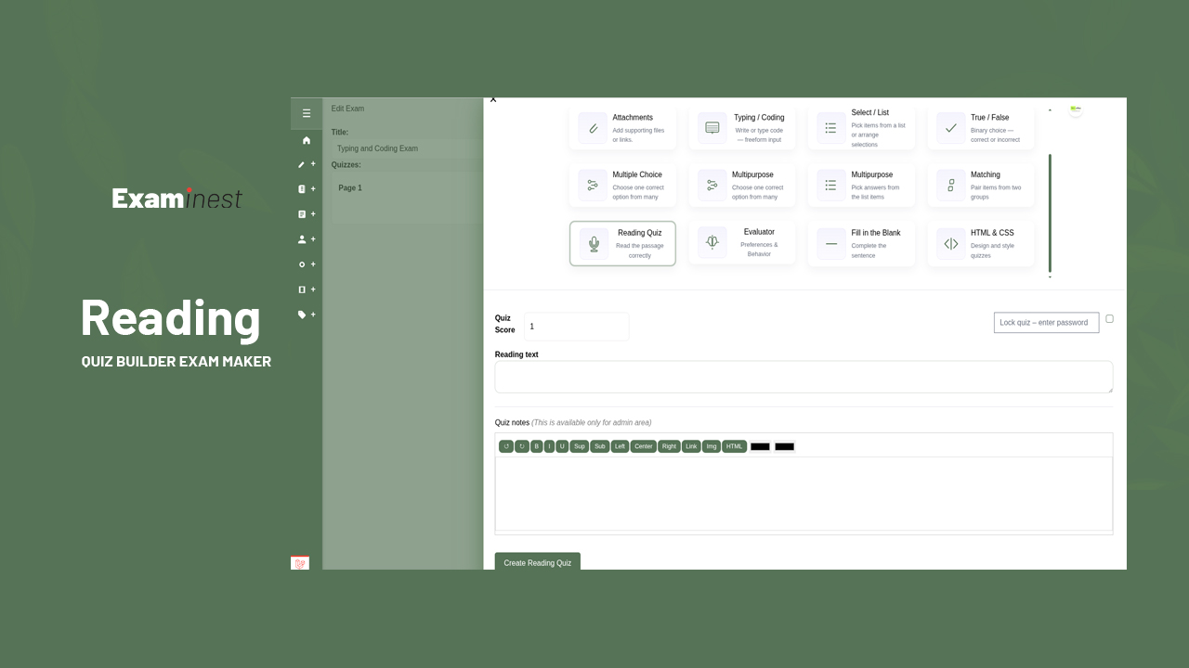Image resolution: width=1189 pixels, height=668 pixels.
Task: Click inside the Reading text area
Action: [804, 377]
